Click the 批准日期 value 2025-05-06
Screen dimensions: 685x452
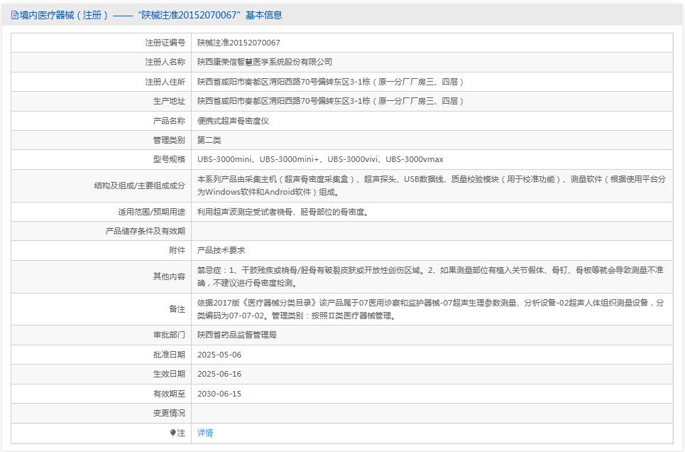pos(221,354)
